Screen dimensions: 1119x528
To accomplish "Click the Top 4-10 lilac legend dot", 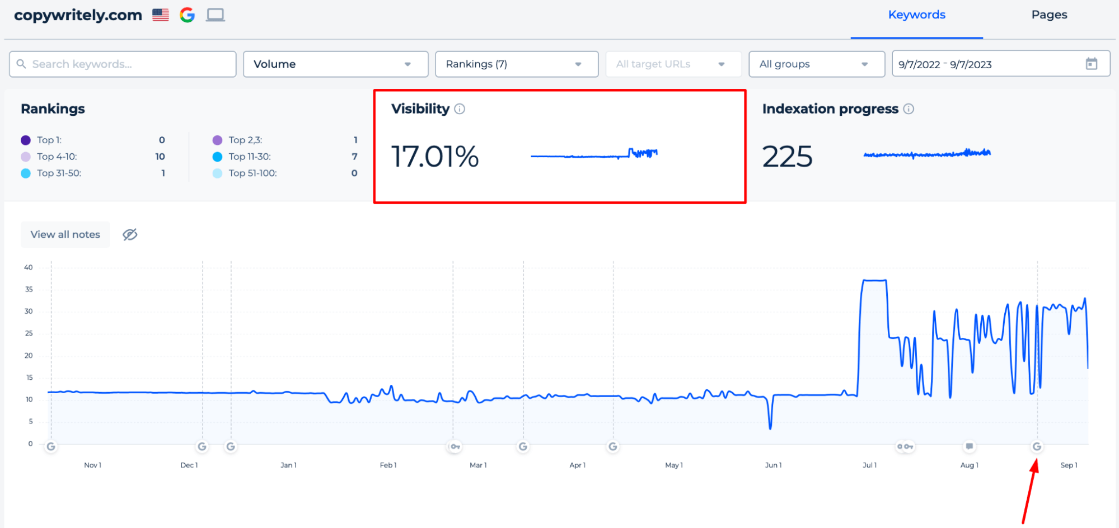I will pyautogui.click(x=26, y=157).
